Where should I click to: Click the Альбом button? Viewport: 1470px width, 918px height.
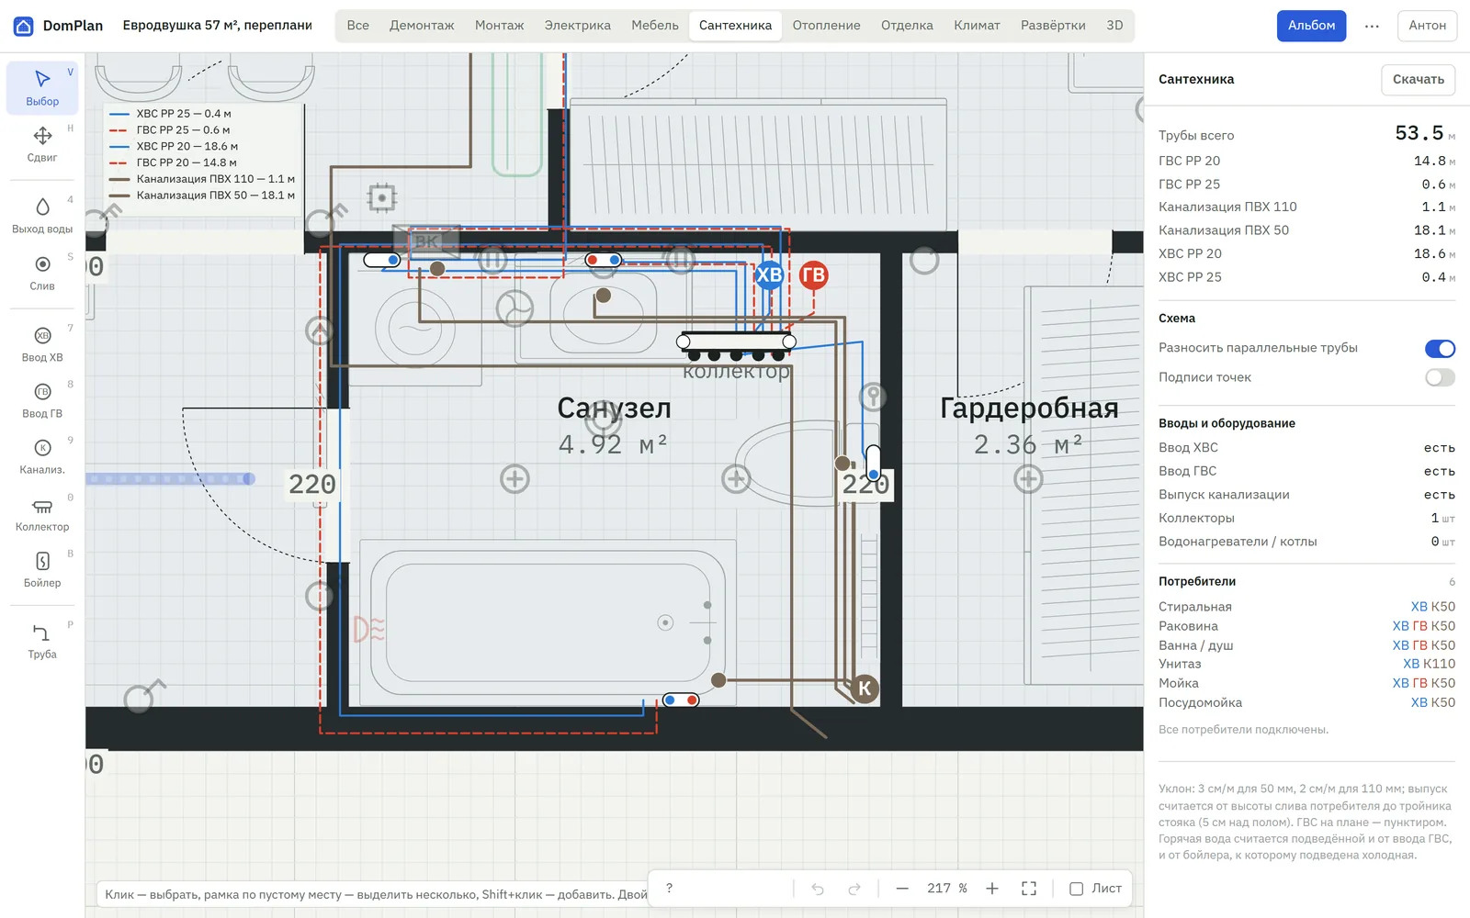point(1311,26)
